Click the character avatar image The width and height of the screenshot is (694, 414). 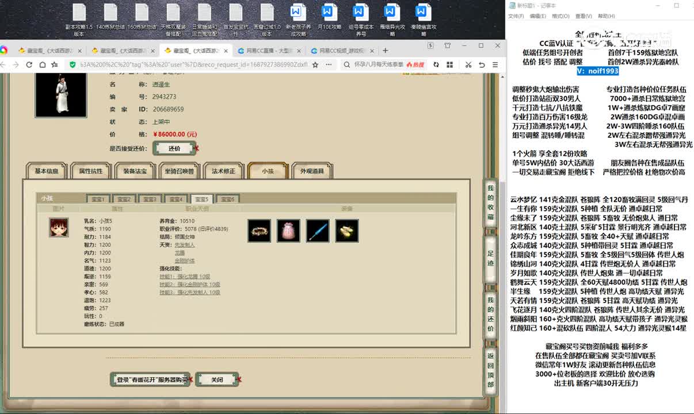(61, 96)
